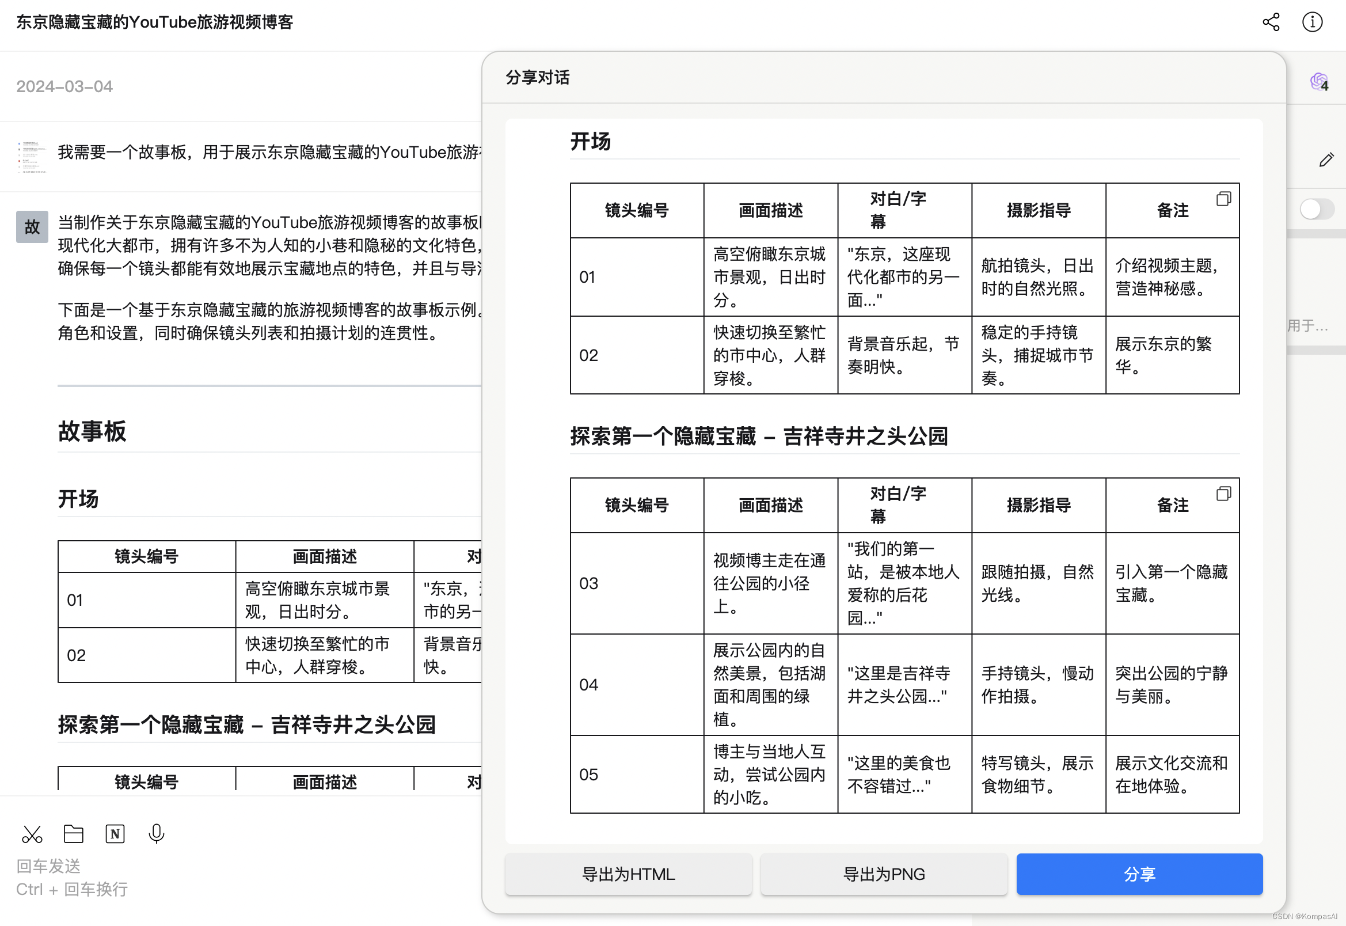Click 导出为HTML button
This screenshot has height=926, width=1346.
[628, 874]
